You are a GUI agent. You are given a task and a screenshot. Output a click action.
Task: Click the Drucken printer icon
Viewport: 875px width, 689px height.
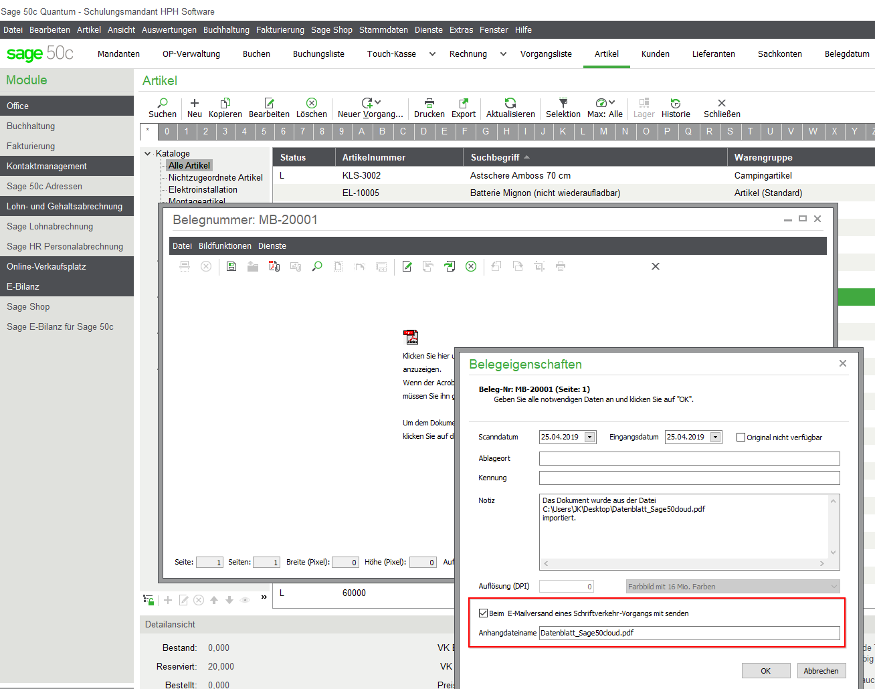point(429,103)
